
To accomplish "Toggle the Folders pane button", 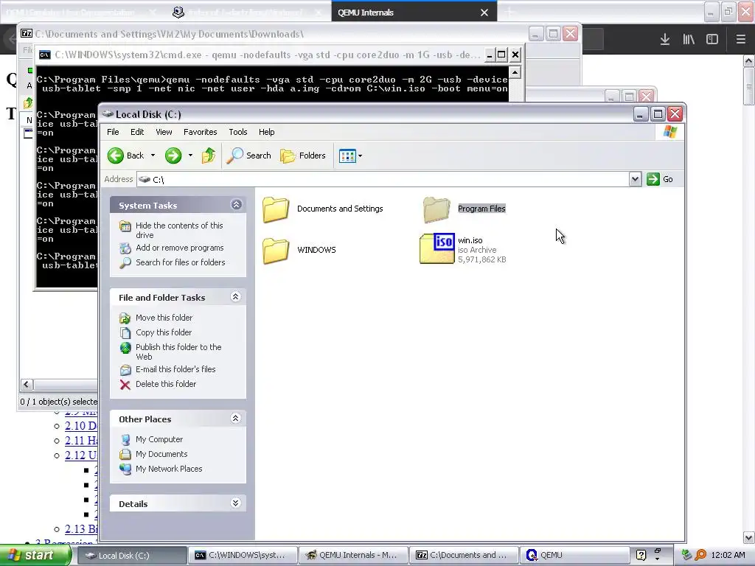I will tap(303, 156).
